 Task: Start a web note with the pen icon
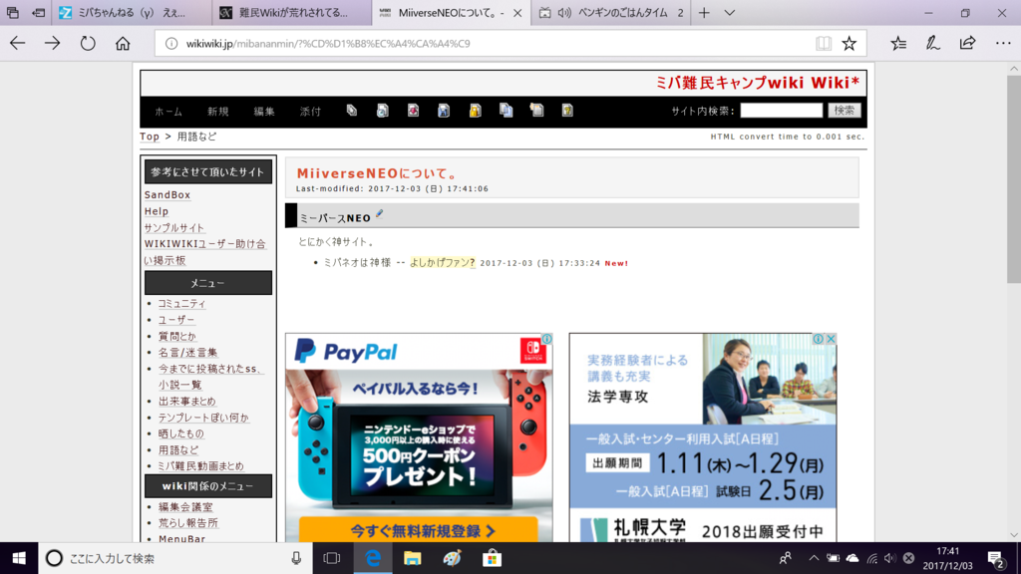pyautogui.click(x=933, y=44)
